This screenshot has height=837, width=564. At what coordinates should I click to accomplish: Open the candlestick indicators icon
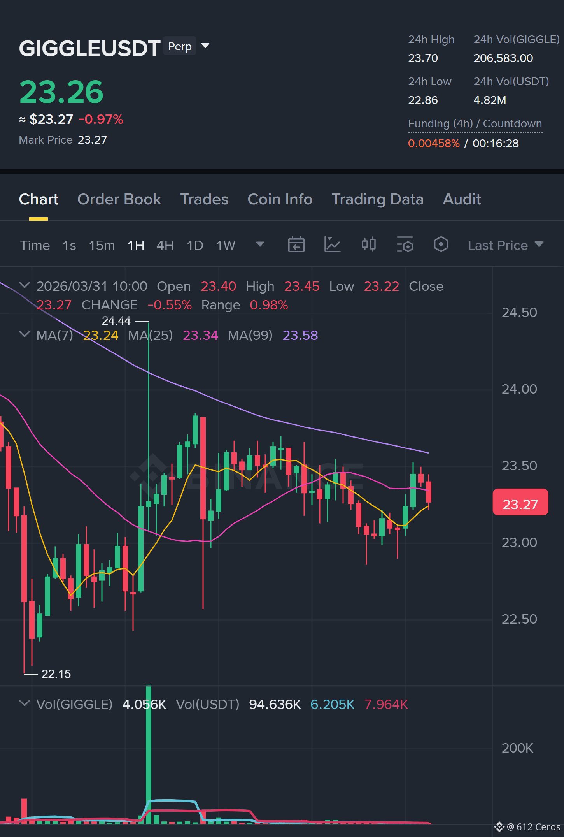368,245
